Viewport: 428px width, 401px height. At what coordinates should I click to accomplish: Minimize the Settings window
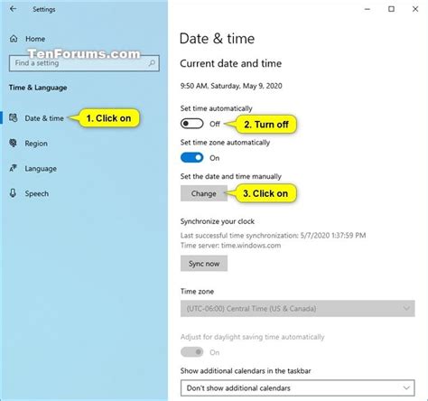(368, 9)
